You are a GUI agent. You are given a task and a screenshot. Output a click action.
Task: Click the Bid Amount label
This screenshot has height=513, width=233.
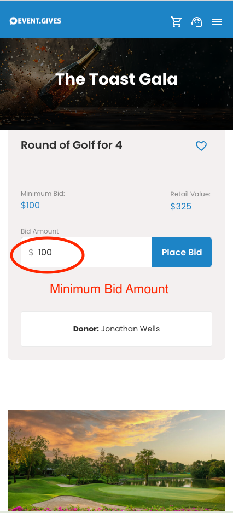click(x=39, y=231)
